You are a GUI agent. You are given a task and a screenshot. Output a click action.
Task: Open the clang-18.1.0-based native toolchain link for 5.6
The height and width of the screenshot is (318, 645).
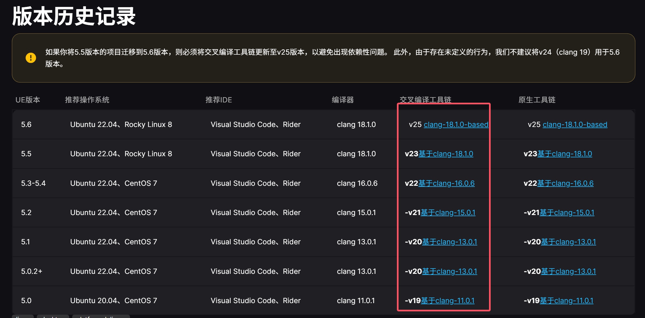point(574,124)
